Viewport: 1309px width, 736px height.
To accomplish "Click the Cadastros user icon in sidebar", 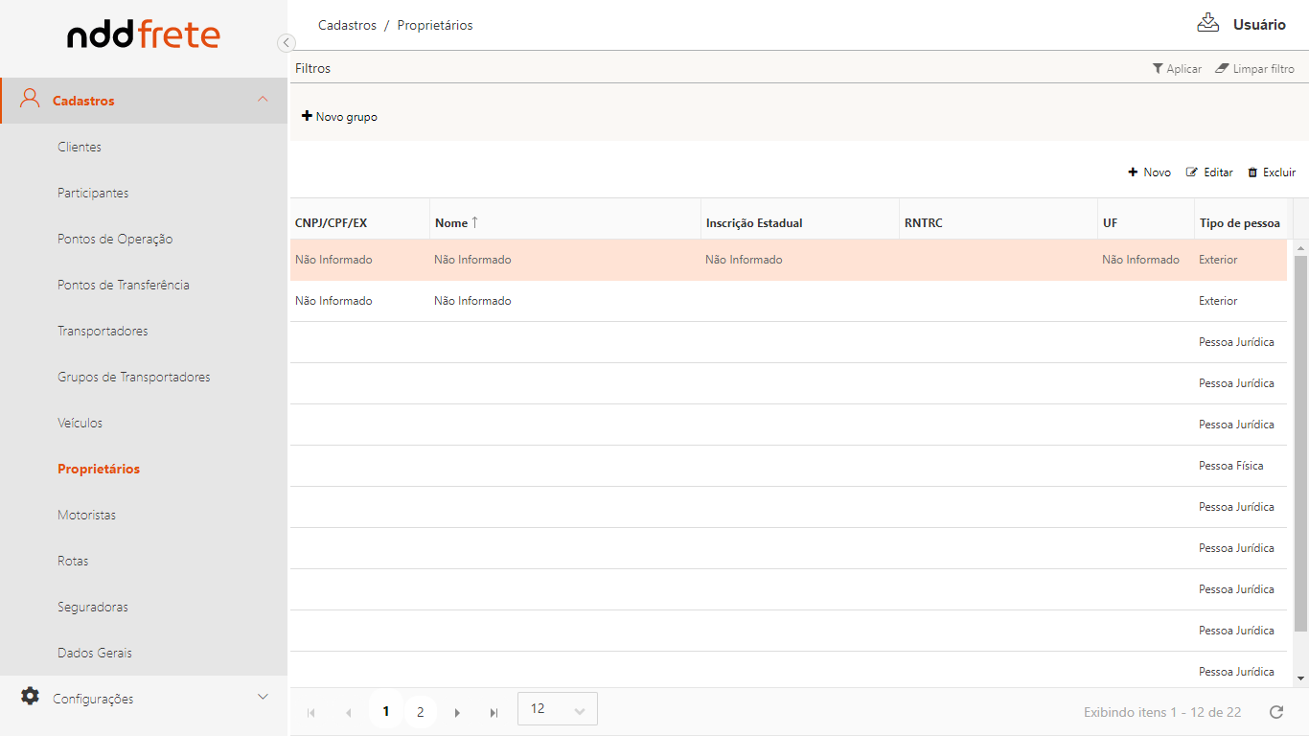I will (x=31, y=99).
